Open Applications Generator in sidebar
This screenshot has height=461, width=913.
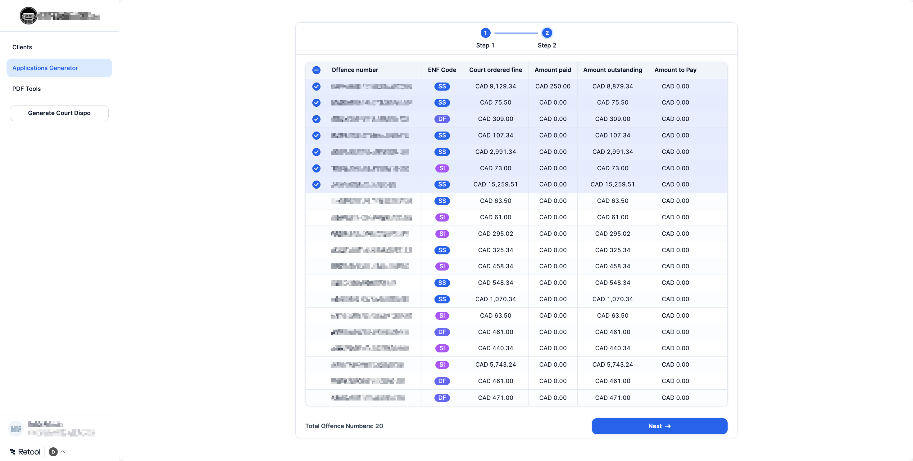tap(59, 68)
